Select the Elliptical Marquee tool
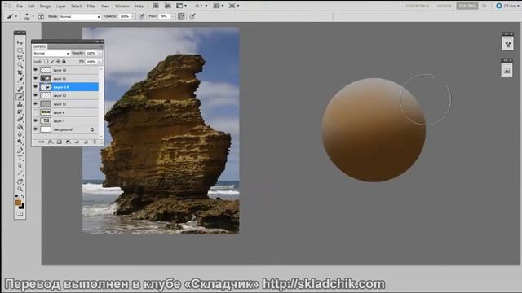The width and height of the screenshot is (522, 293). pyautogui.click(x=20, y=50)
